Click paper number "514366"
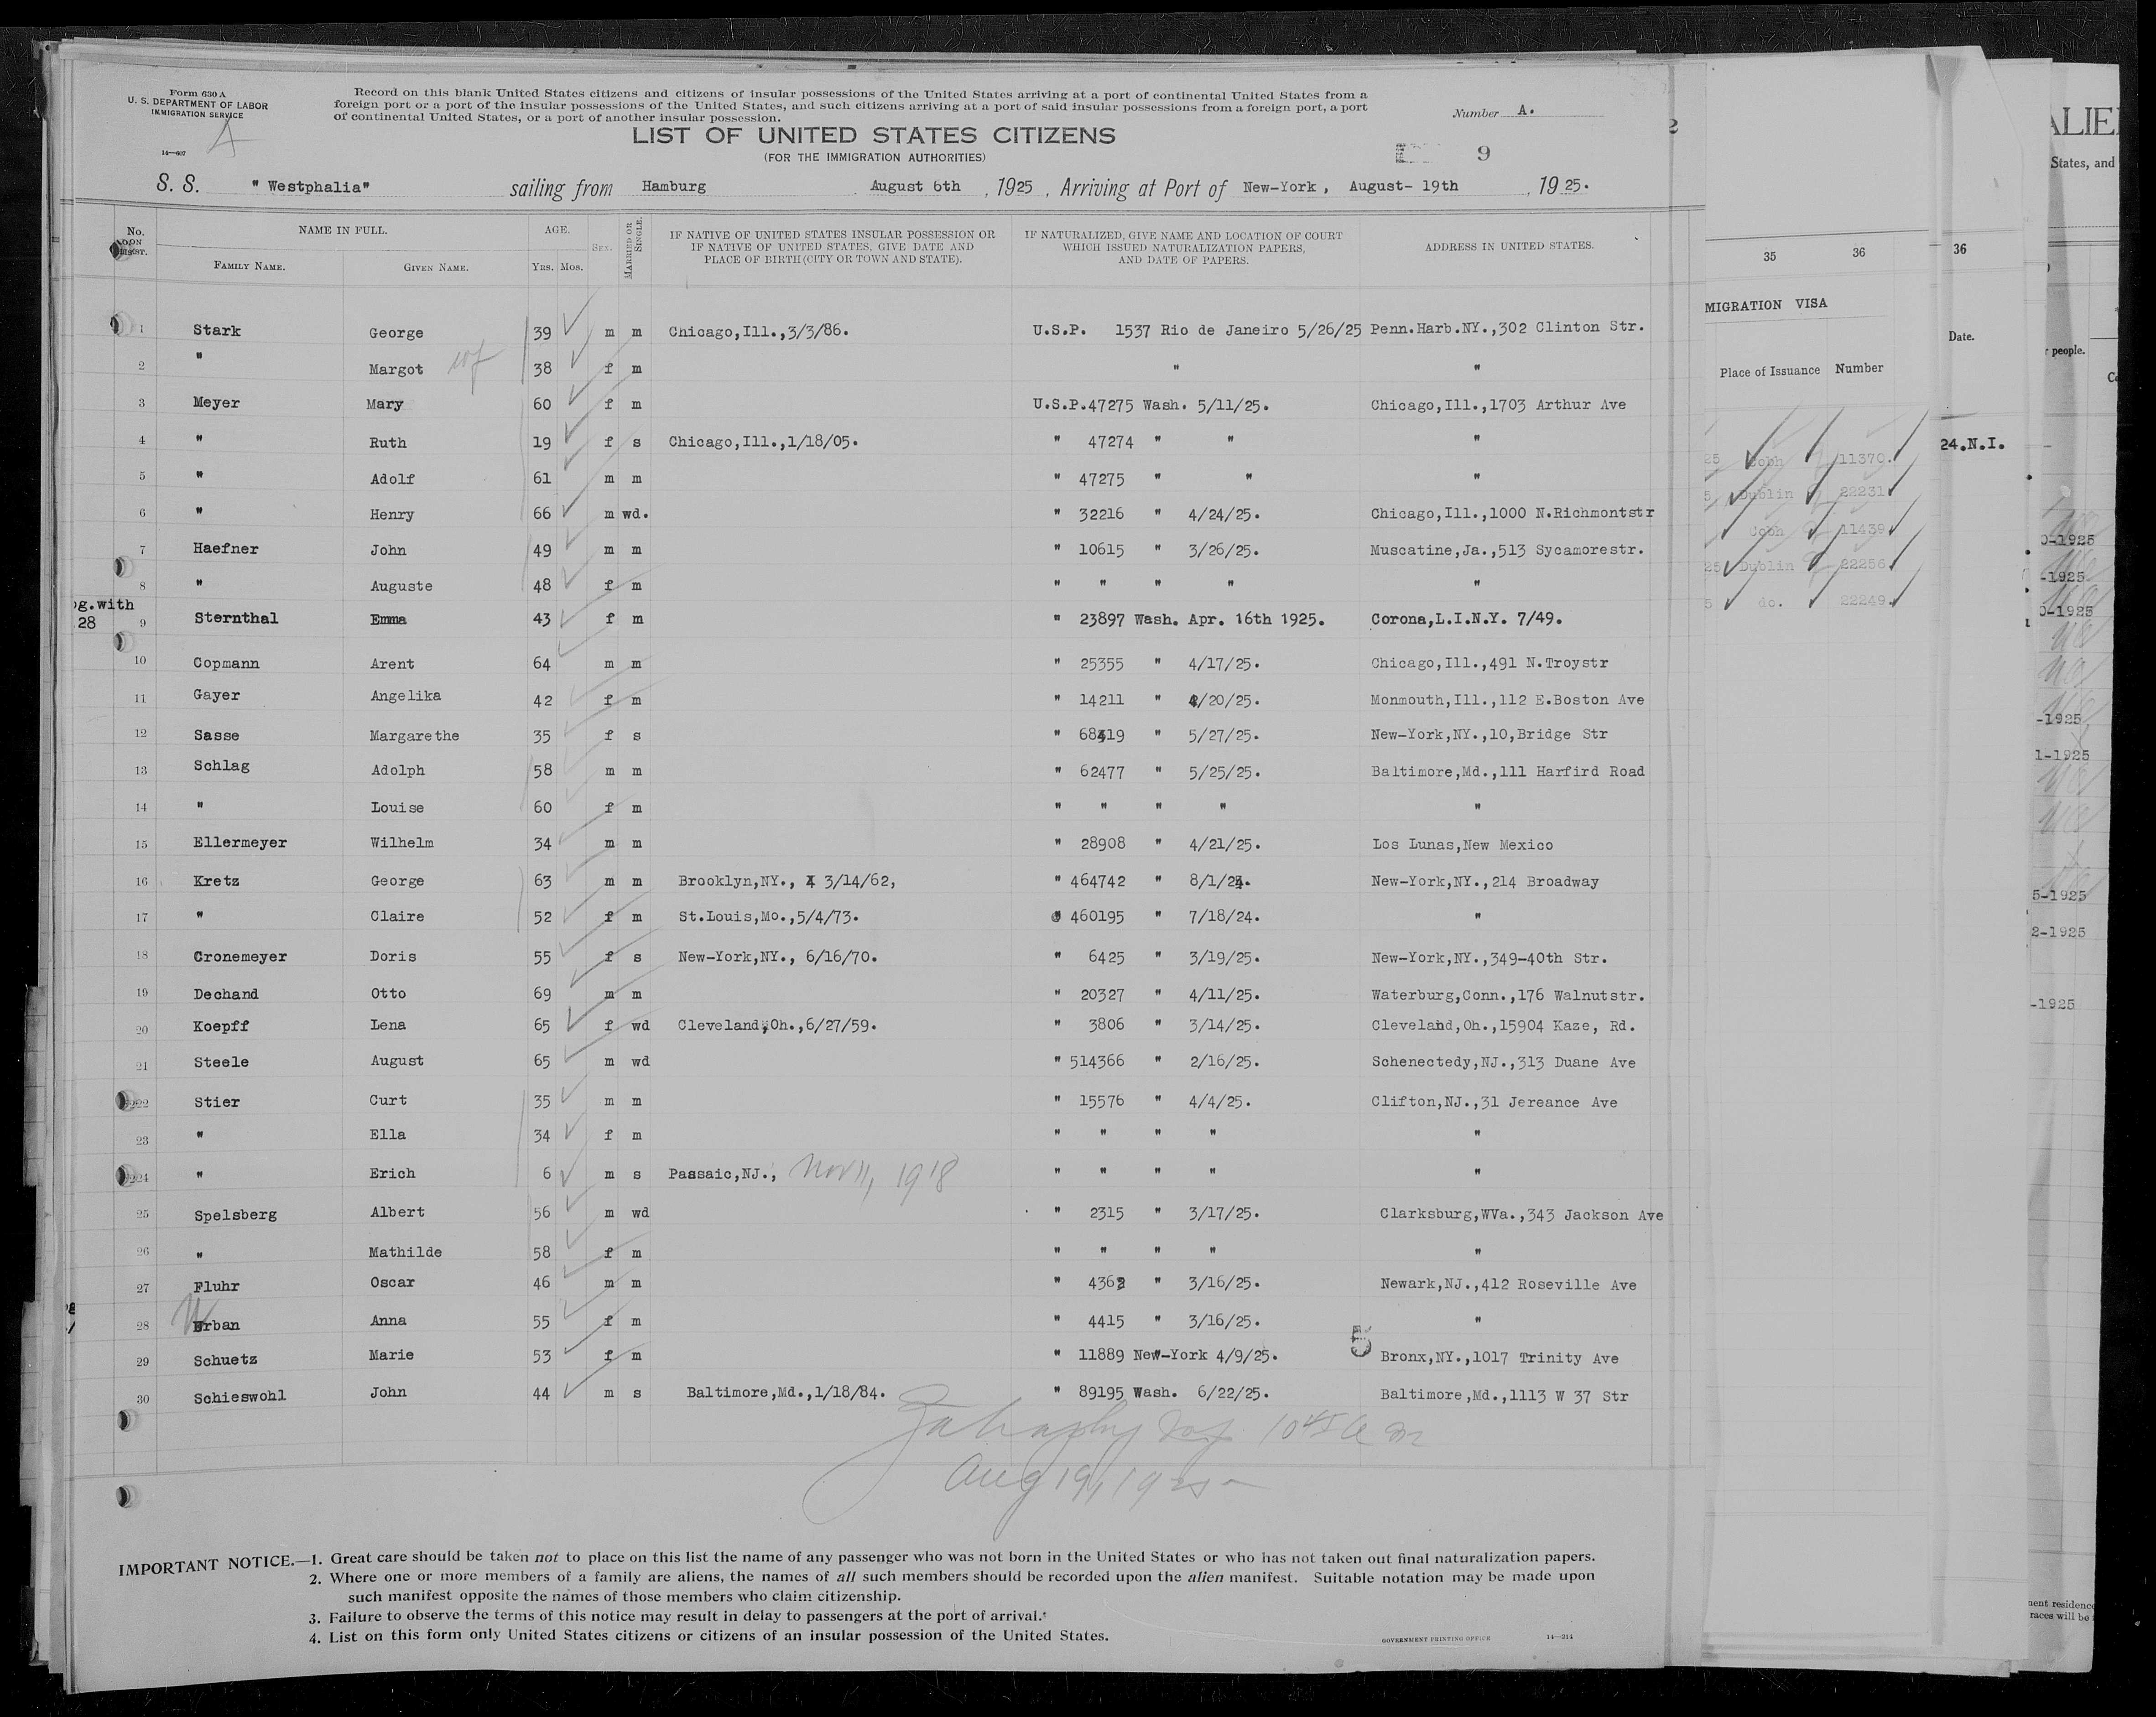2156x1717 pixels. tap(1098, 1062)
